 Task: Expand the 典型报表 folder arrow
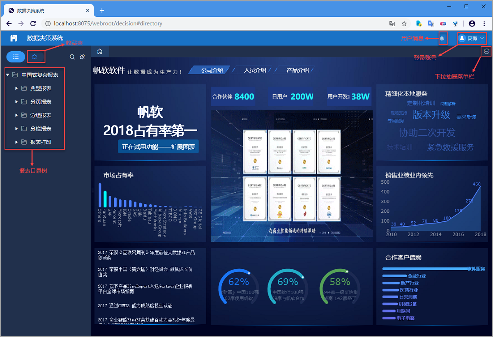click(x=16, y=88)
